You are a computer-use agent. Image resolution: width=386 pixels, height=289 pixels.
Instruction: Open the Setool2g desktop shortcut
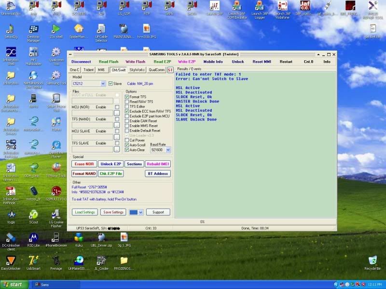(x=11, y=31)
